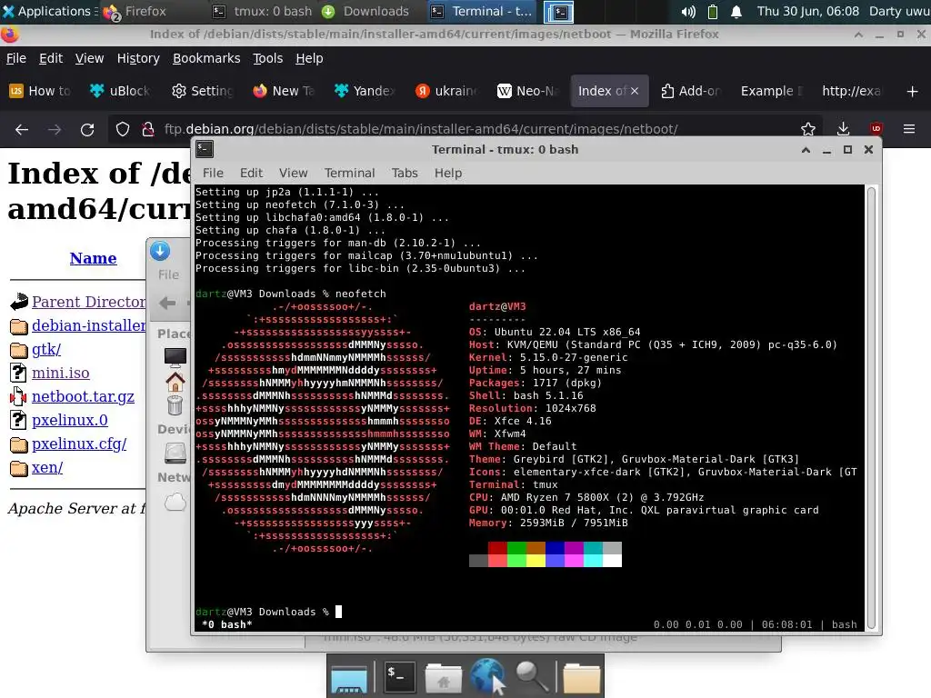The image size is (931, 698).
Task: Open the terminal's View menu
Action: [294, 173]
